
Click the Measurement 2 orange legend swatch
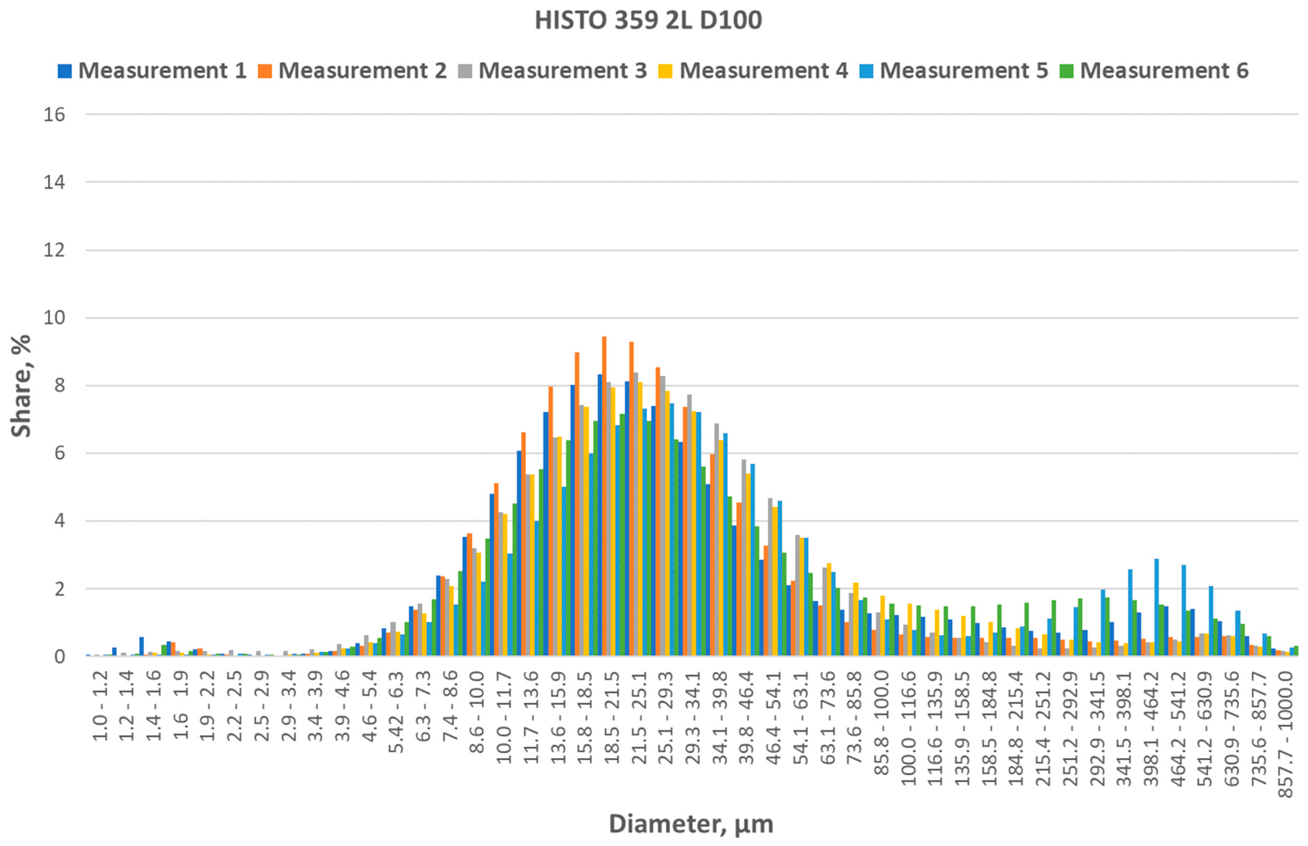tap(265, 71)
